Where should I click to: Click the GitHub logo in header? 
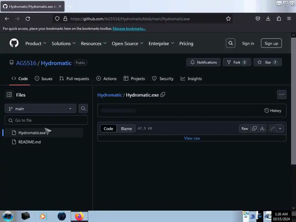point(14,43)
